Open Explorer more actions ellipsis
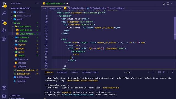176x99 pixels. 37,4
